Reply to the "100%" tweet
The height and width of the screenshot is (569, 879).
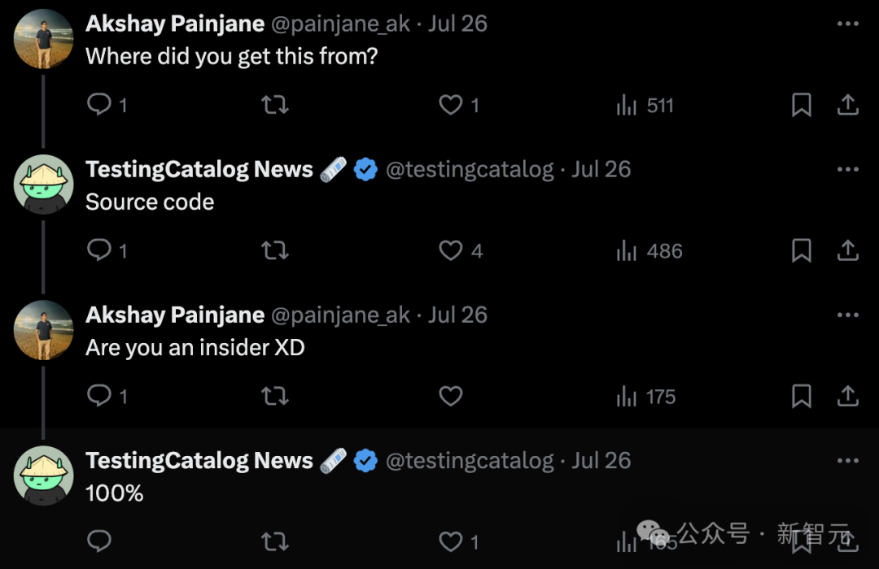tap(99, 541)
